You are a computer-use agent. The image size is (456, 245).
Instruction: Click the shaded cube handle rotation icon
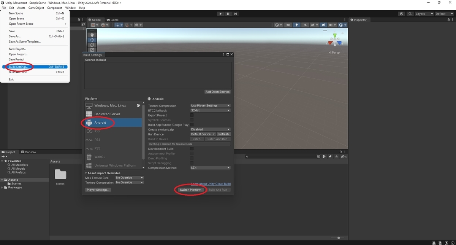(104, 25)
